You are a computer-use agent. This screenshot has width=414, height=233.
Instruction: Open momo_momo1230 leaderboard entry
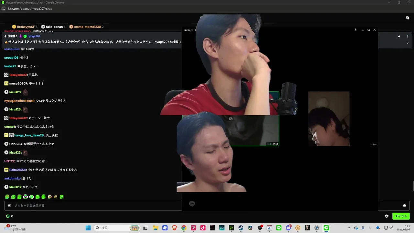[x=86, y=27]
